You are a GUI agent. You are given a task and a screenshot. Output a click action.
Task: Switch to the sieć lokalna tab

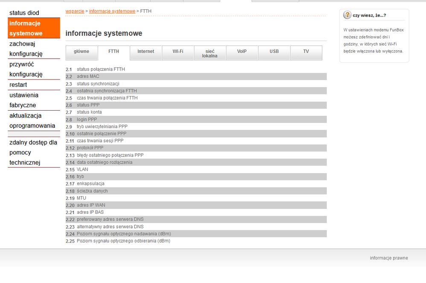[x=210, y=53]
